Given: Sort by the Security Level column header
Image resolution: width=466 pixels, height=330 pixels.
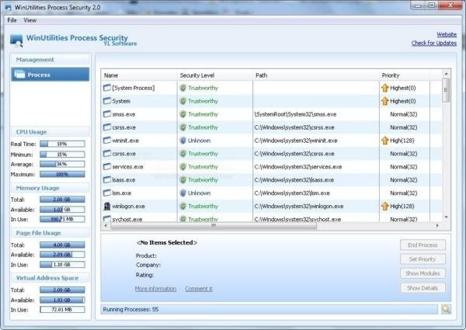Looking at the screenshot, I should [215, 75].
